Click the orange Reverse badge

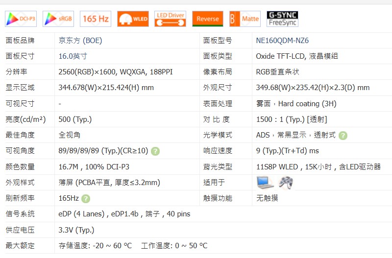(x=208, y=19)
